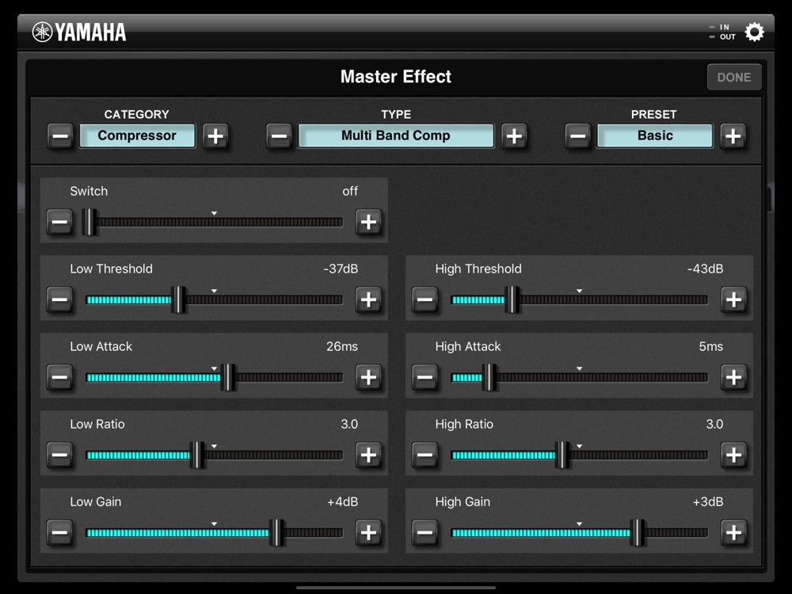Click the High Ratio slider track

pyautogui.click(x=580, y=455)
